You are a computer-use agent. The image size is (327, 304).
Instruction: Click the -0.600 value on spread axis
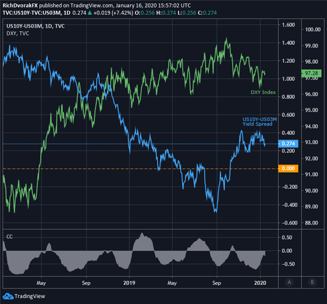(289, 223)
